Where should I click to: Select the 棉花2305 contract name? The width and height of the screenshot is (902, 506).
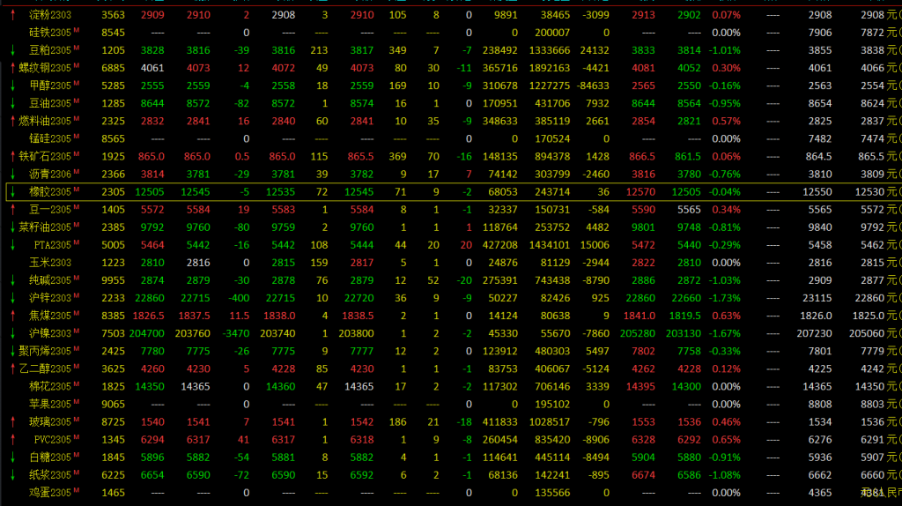click(x=49, y=387)
